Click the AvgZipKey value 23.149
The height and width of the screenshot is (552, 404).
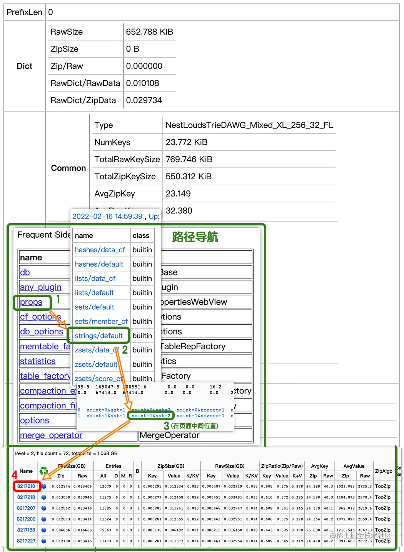point(178,193)
